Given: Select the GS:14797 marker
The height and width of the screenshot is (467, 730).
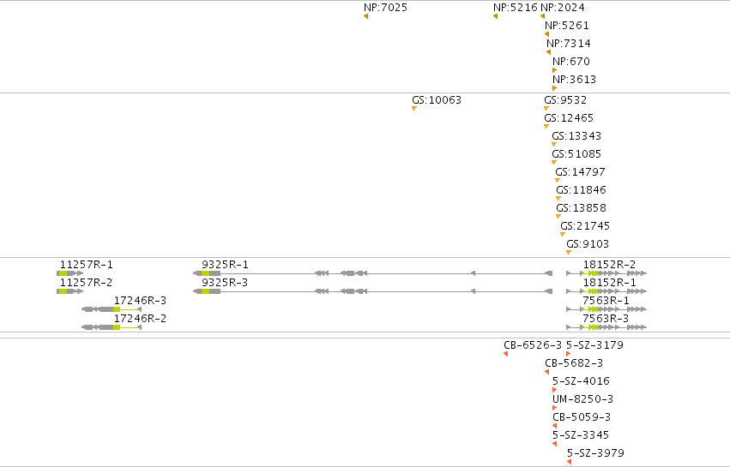Looking at the screenshot, I should click(x=558, y=181).
